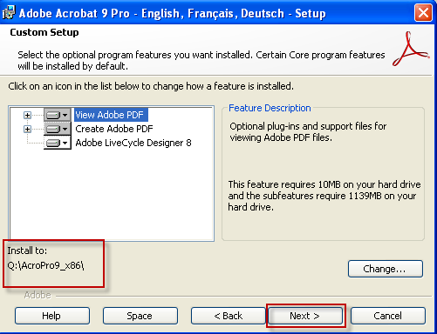This screenshot has height=334, width=437.
Task: Open Help for the setup
Action: (x=52, y=316)
